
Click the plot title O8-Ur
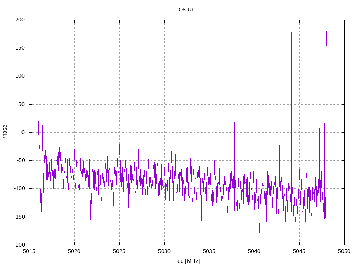pos(186,10)
